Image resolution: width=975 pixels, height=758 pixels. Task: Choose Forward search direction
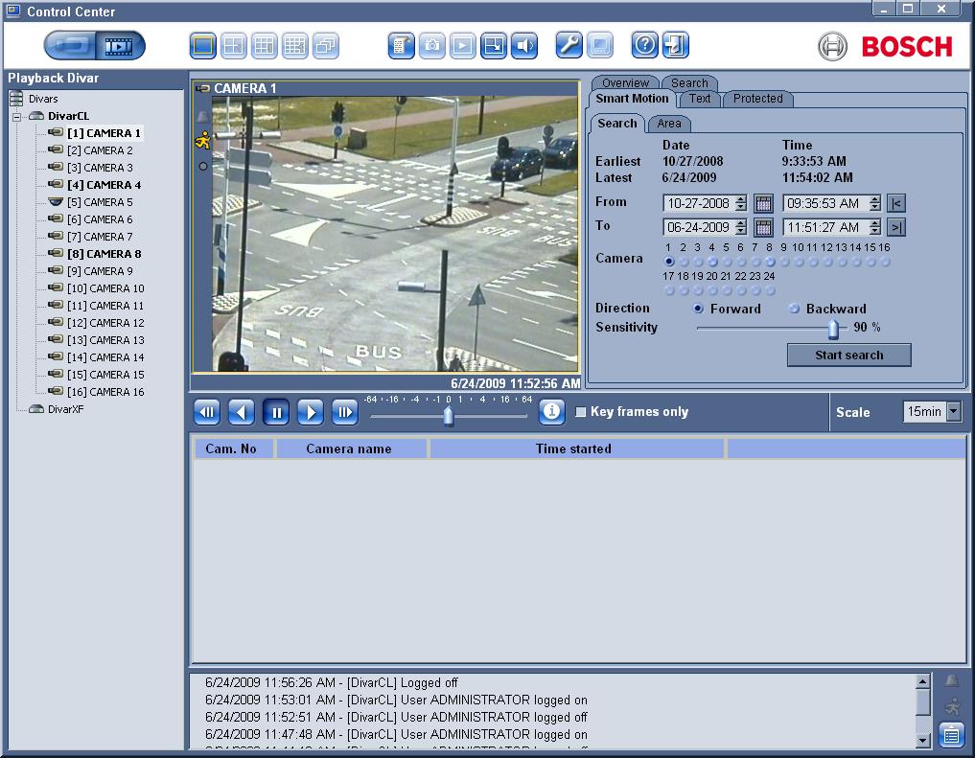click(x=698, y=309)
